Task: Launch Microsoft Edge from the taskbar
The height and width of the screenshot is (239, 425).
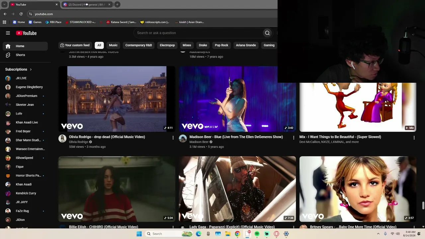Action: coord(199,234)
